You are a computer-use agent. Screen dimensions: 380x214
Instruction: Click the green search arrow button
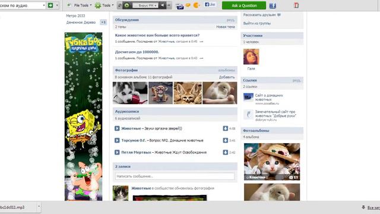pos(50,5)
